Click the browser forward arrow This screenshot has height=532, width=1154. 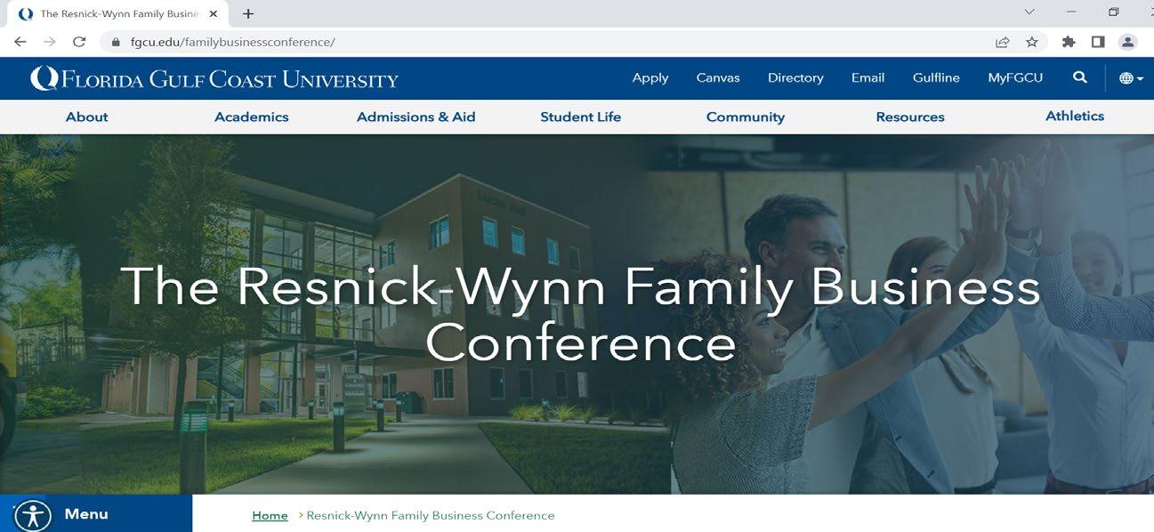[x=50, y=42]
